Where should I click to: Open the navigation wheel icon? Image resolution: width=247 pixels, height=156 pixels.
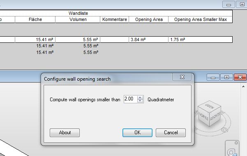click(232, 152)
